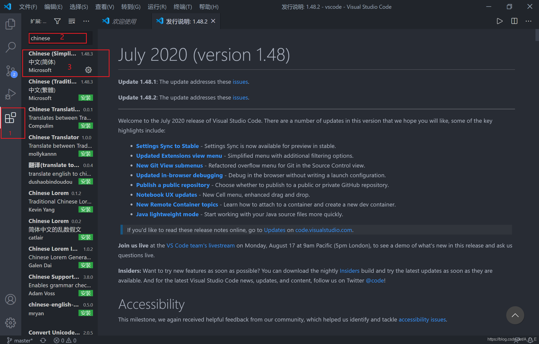Open accessibility issues link
The height and width of the screenshot is (344, 539).
[422, 319]
